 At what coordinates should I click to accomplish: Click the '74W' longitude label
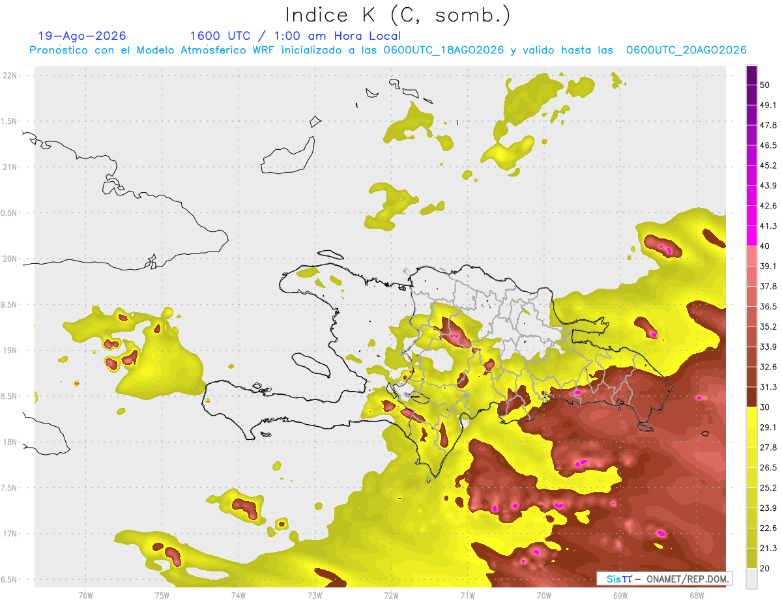(x=239, y=596)
